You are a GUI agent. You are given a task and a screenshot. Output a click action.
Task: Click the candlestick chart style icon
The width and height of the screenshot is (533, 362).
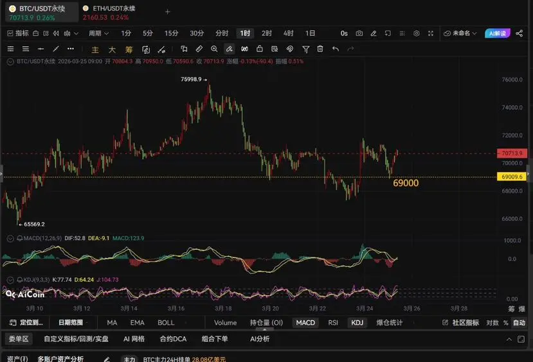tap(67, 33)
